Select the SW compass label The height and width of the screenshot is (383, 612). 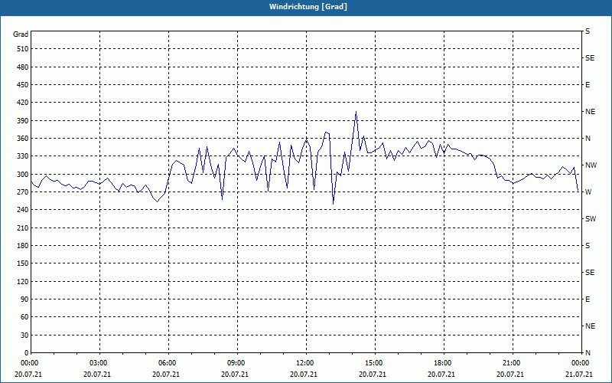[x=591, y=219]
